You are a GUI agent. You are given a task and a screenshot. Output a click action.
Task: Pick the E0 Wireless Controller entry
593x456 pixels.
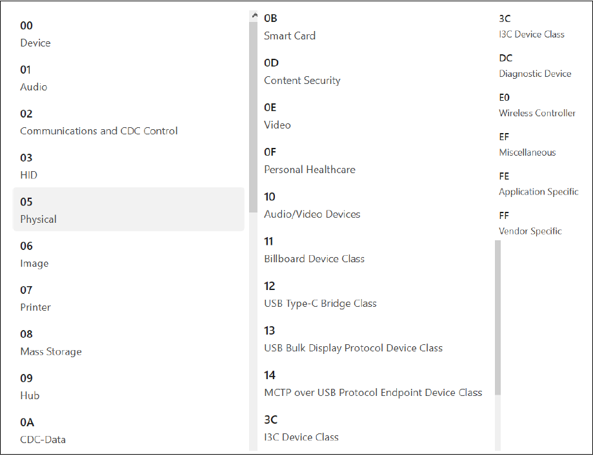click(x=541, y=105)
